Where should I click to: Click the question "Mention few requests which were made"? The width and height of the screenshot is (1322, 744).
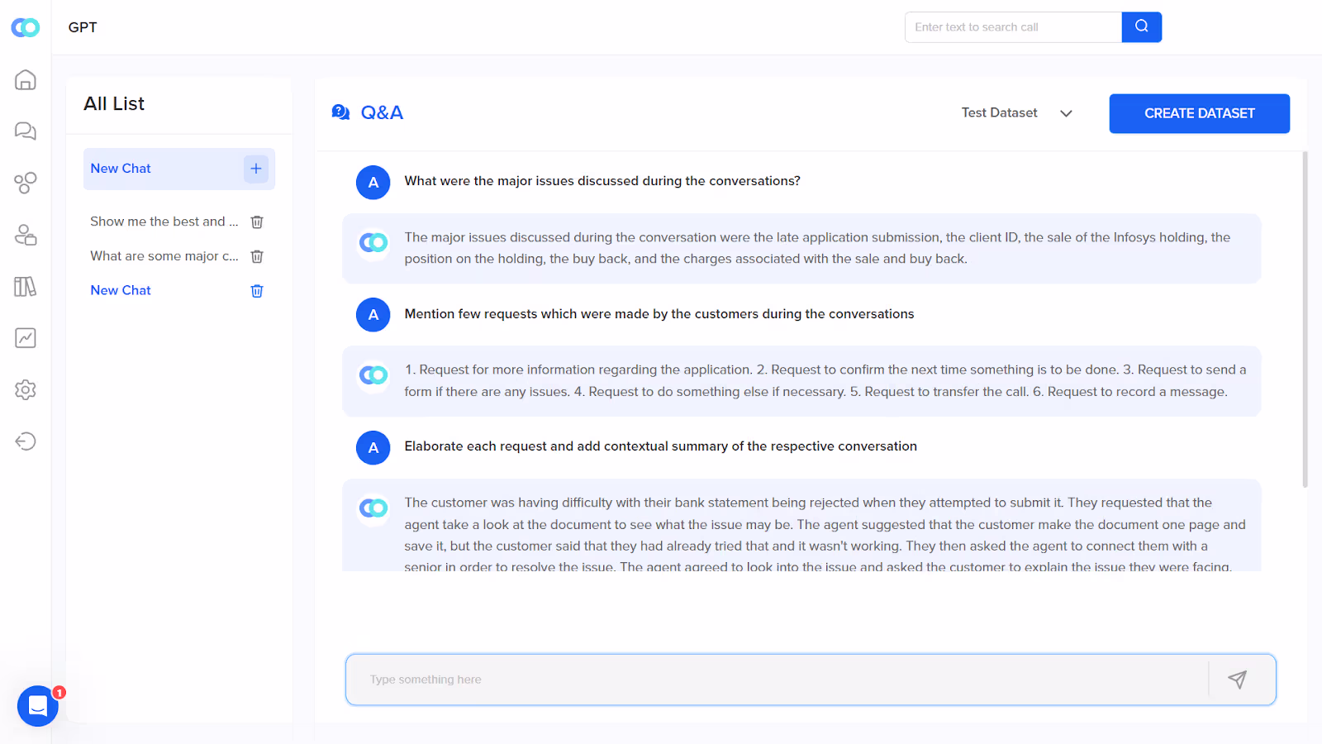(x=659, y=314)
